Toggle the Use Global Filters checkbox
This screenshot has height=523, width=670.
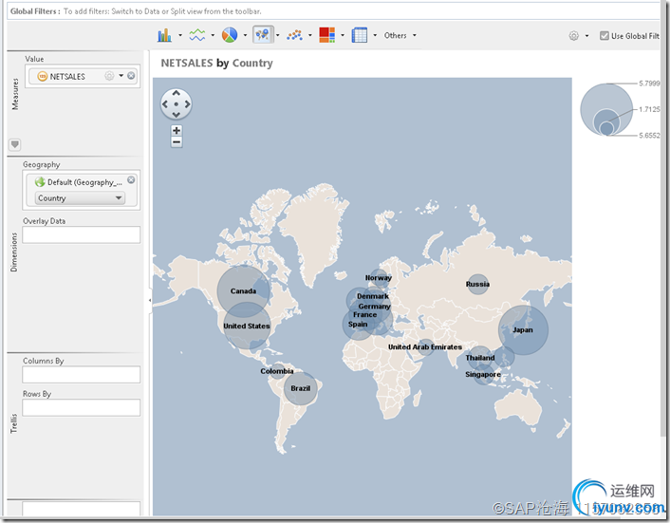(x=605, y=36)
